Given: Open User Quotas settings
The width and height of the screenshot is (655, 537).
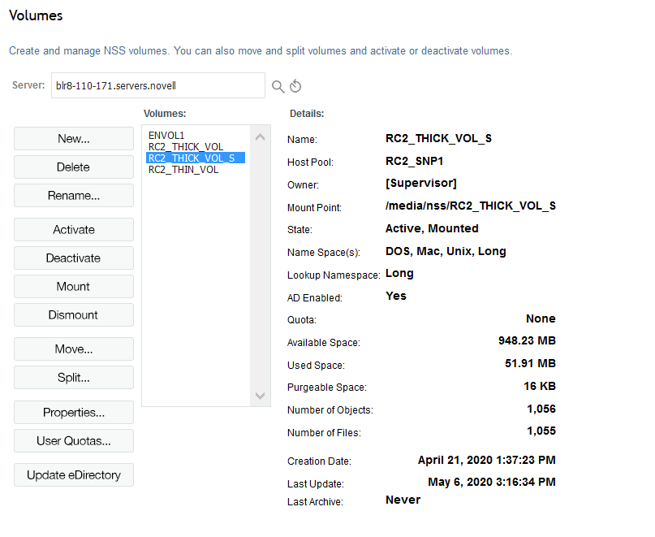Looking at the screenshot, I should pyautogui.click(x=73, y=440).
